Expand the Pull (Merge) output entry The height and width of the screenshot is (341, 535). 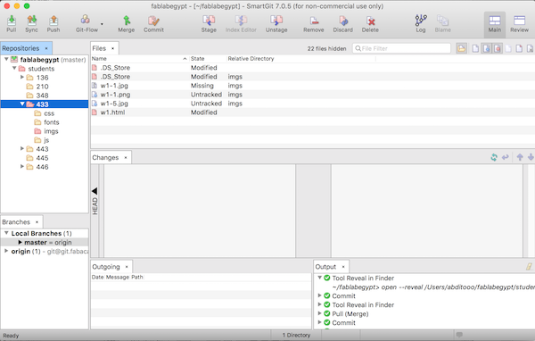(x=320, y=313)
